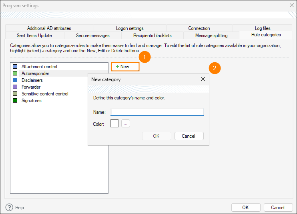
Task: Switch to the Sent Items Update tab
Action: 34,36
